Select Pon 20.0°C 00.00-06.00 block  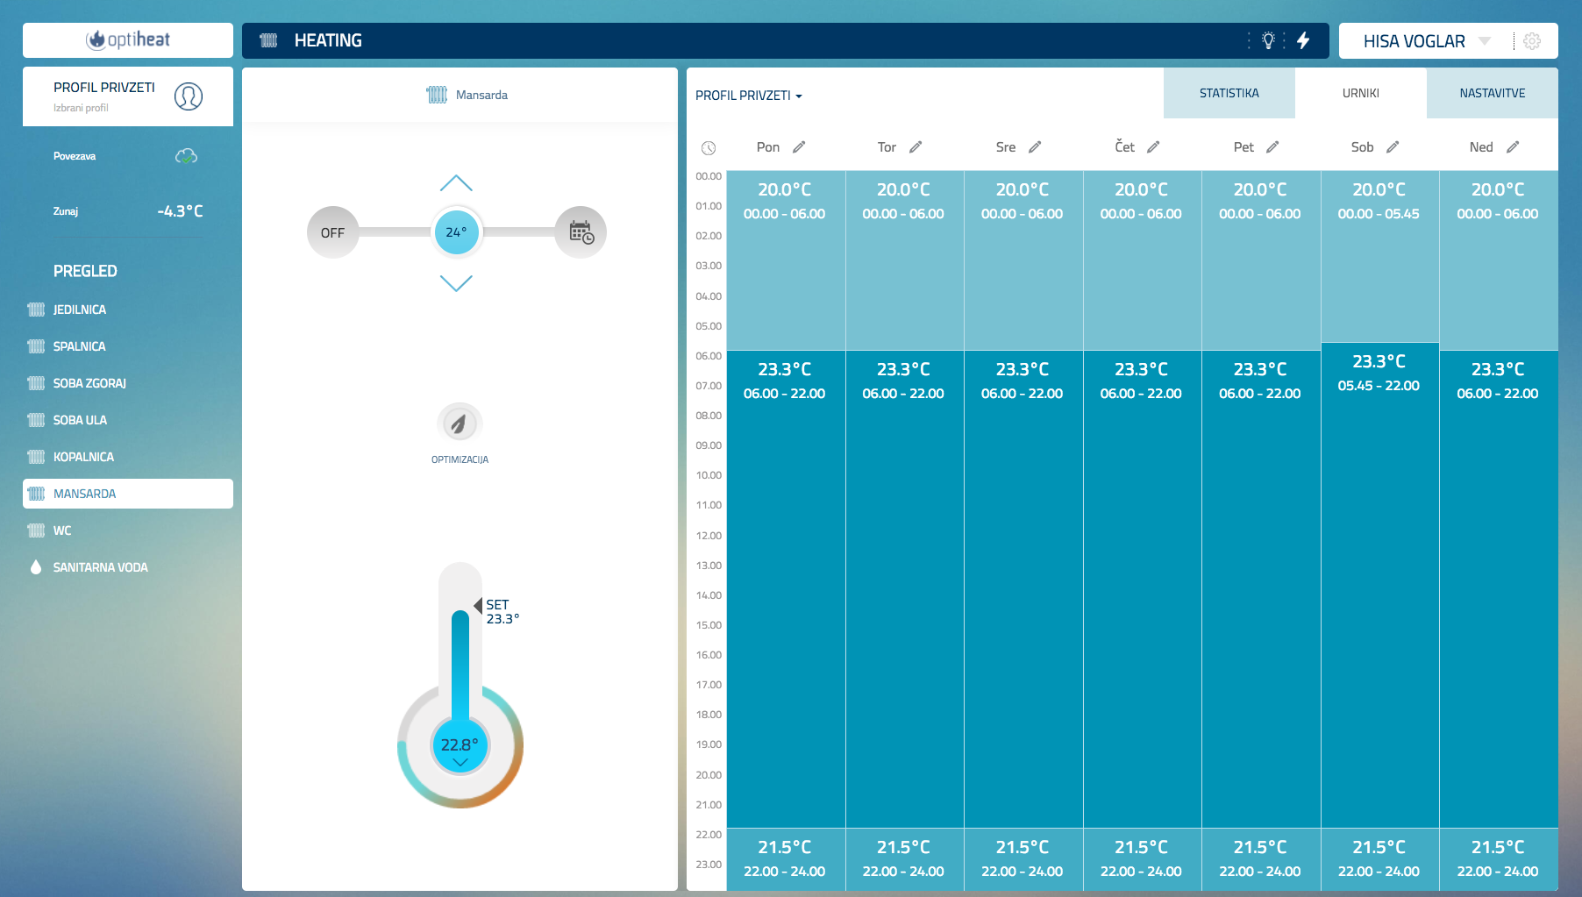(x=786, y=260)
